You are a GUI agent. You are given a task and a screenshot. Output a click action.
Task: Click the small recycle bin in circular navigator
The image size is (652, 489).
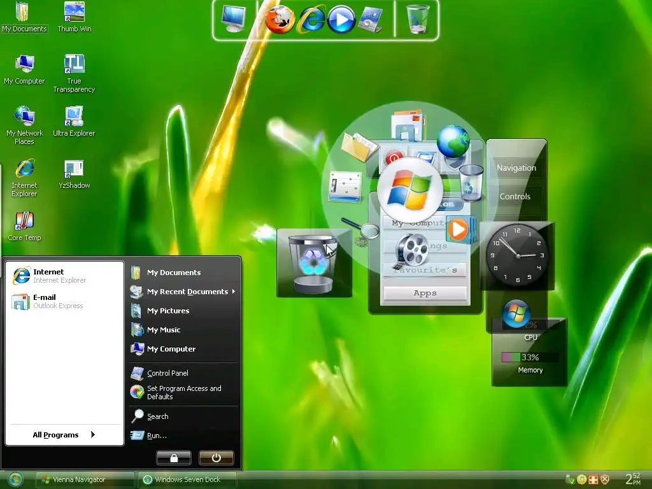(471, 183)
